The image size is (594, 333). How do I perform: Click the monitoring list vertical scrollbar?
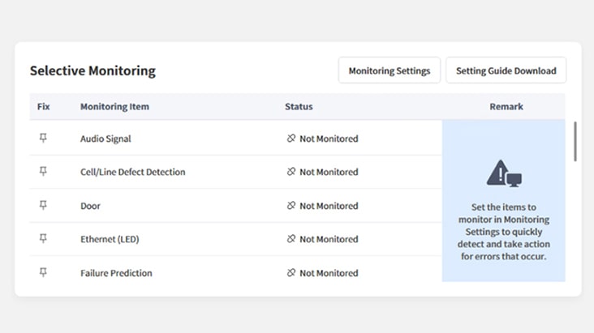pyautogui.click(x=575, y=142)
